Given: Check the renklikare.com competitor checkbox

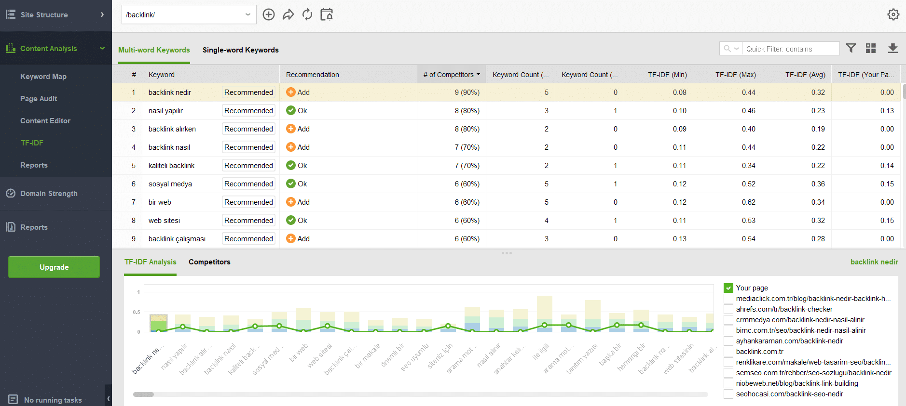Looking at the screenshot, I should tap(728, 362).
